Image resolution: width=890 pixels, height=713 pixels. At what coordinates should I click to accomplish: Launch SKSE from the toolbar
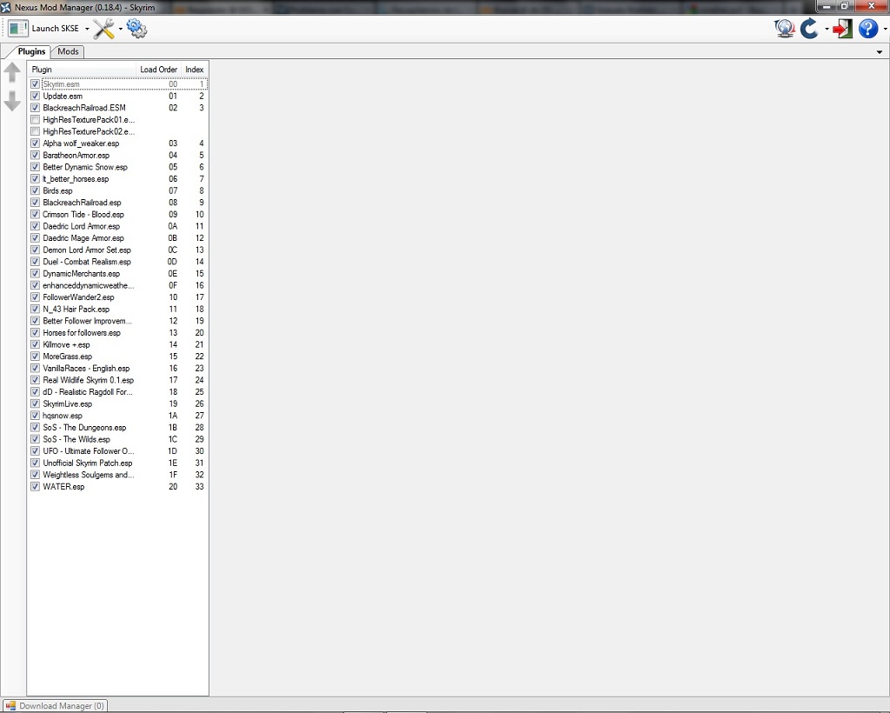click(x=44, y=29)
